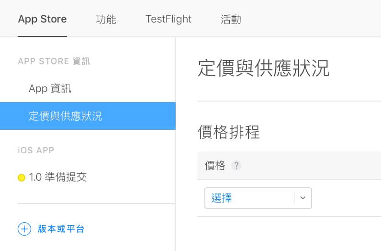This screenshot has width=381, height=251.
Task: Switch to the TestFlight tab
Action: click(168, 19)
